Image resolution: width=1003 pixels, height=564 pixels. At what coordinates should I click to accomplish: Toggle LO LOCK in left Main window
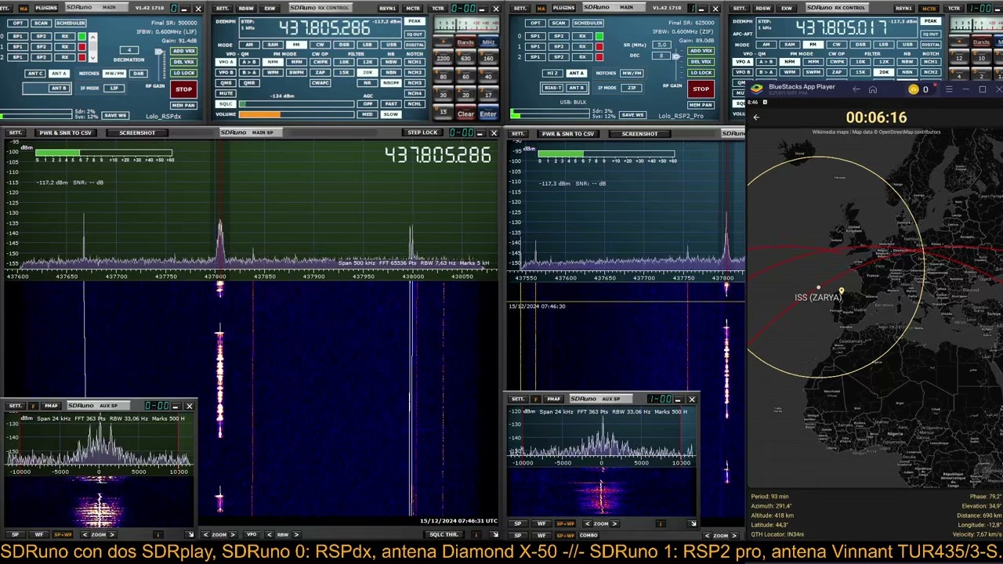[x=183, y=73]
